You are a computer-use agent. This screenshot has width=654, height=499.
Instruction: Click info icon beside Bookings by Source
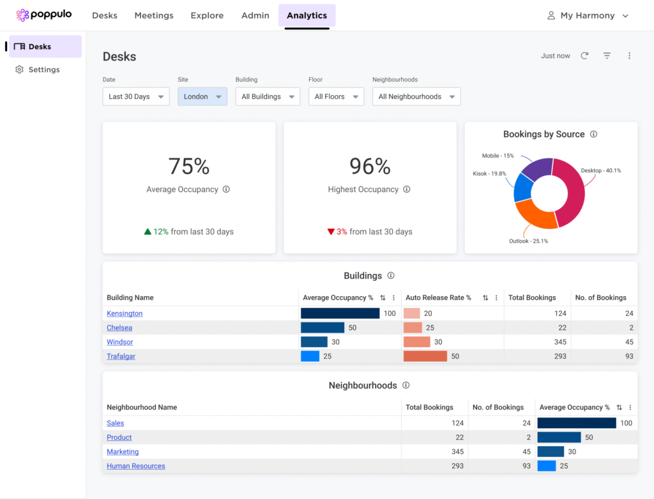point(593,135)
